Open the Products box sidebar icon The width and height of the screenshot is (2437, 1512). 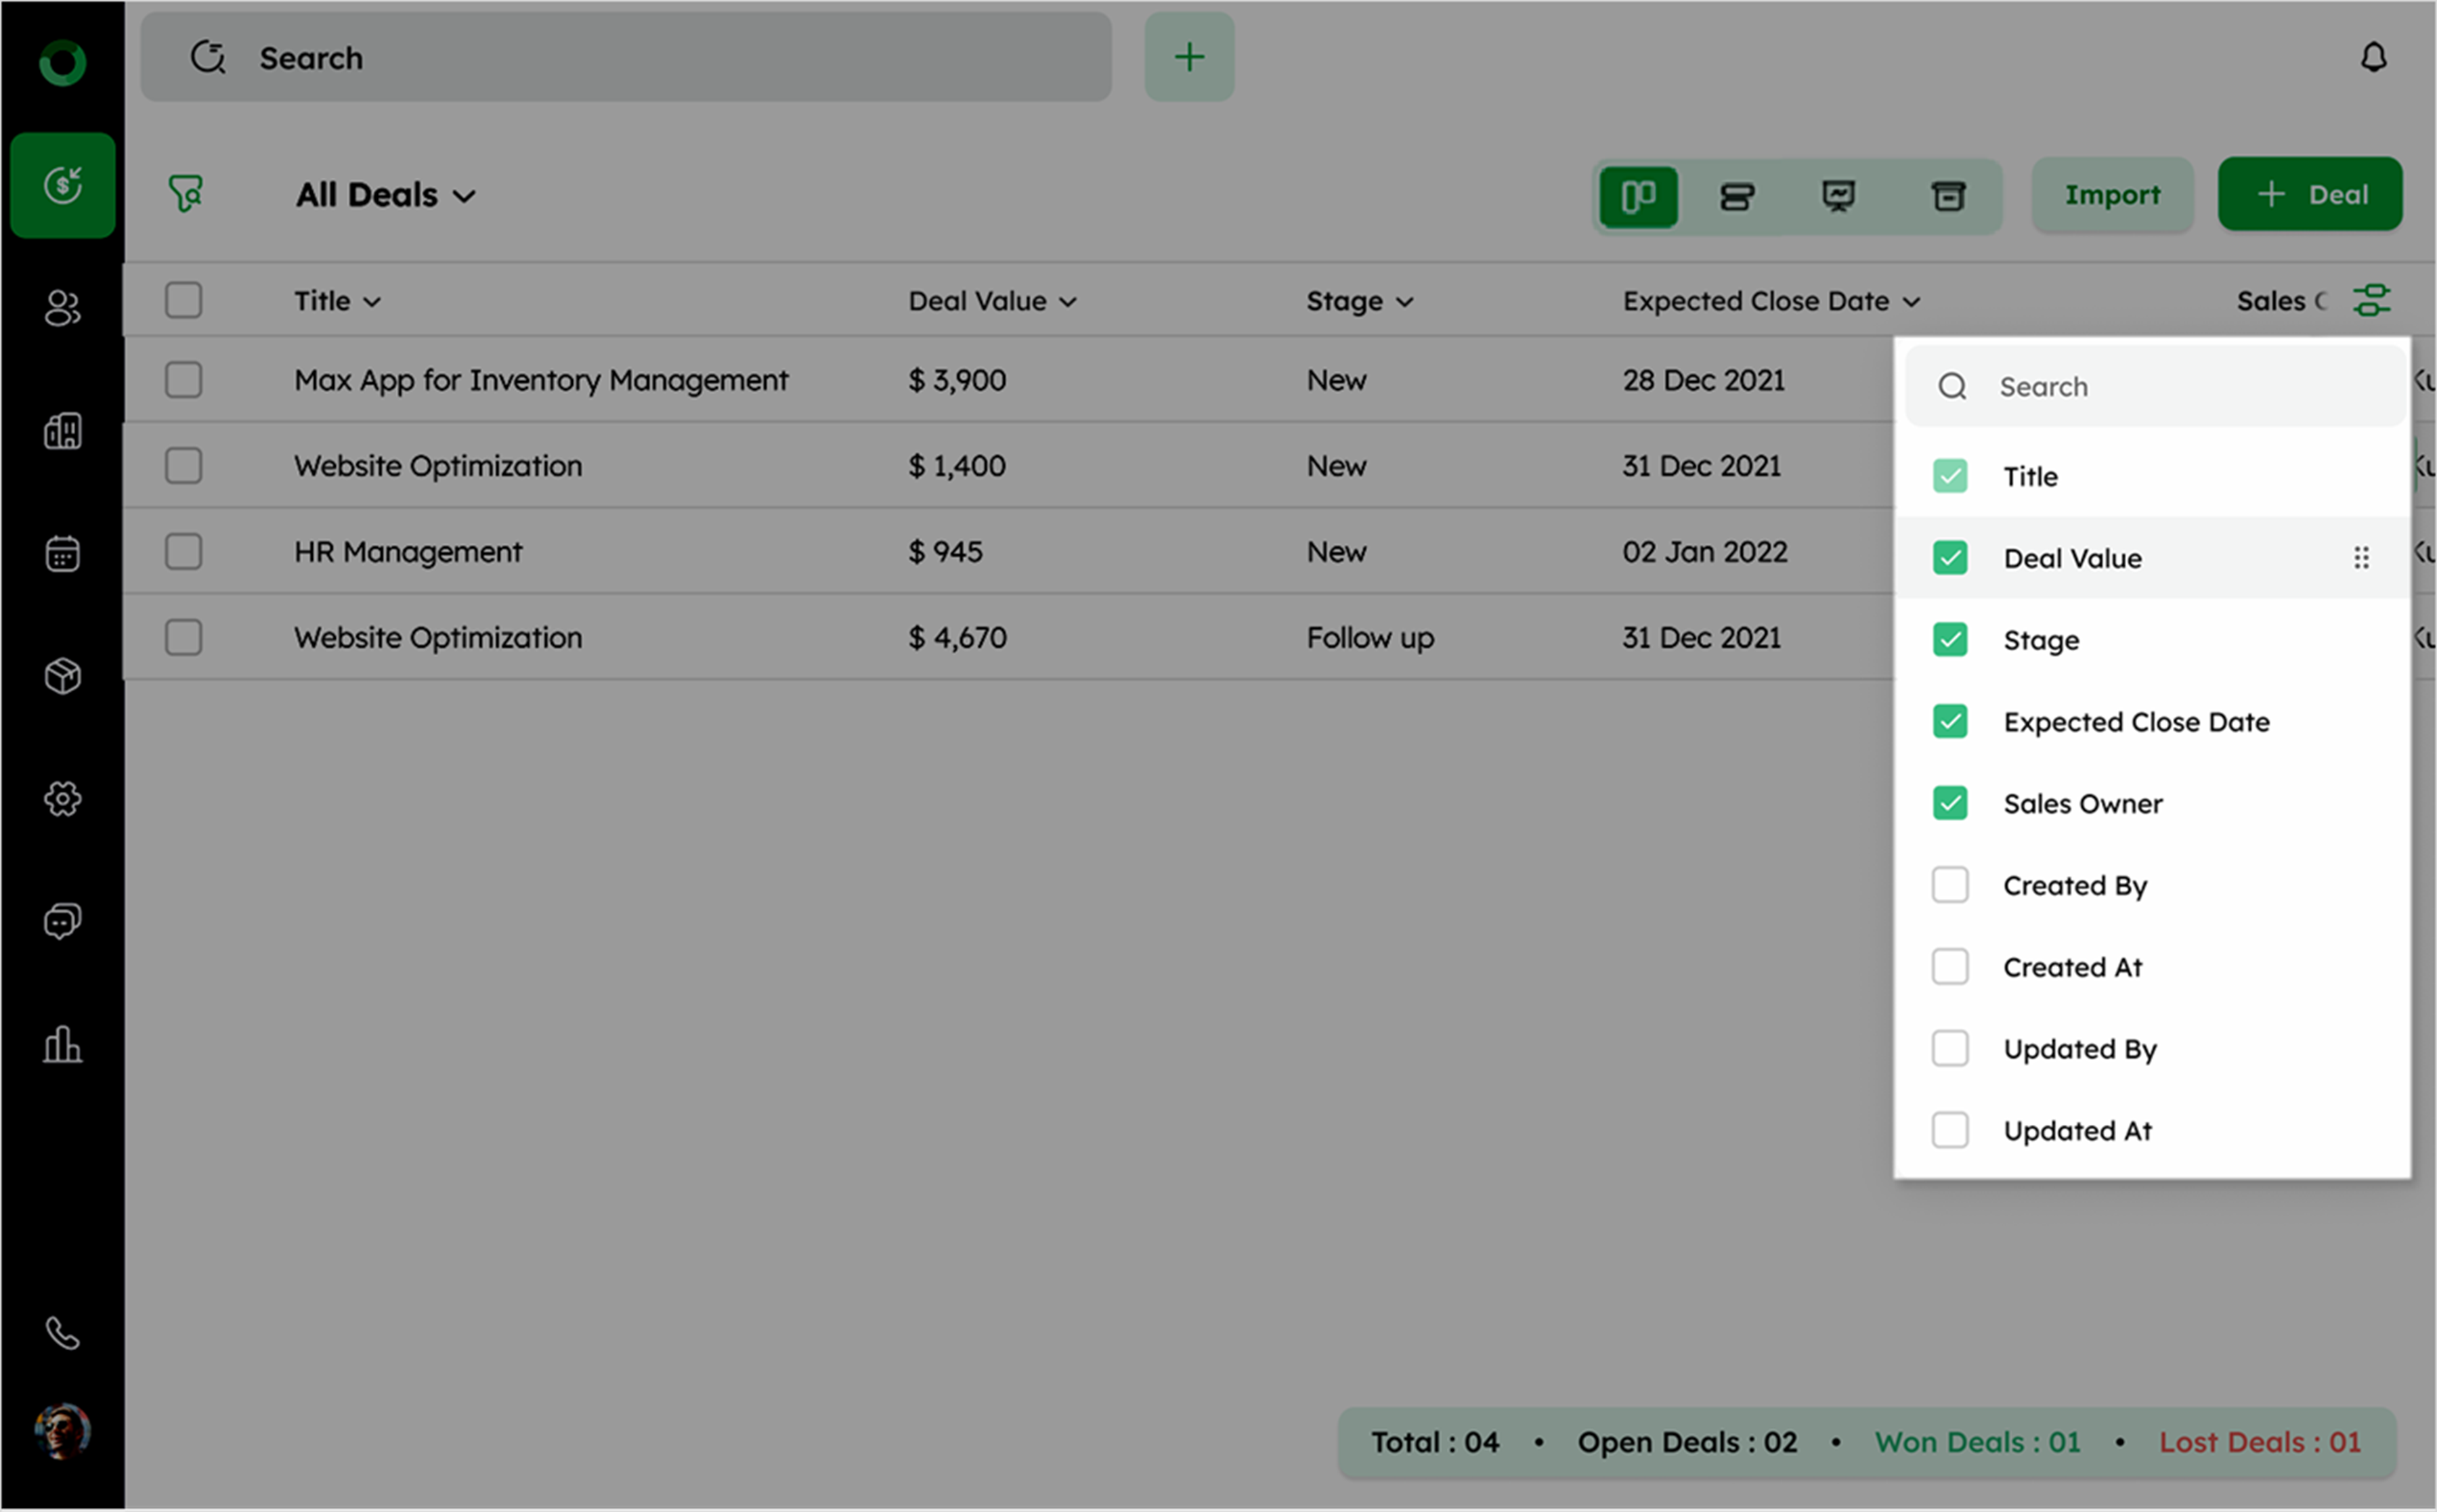62,676
